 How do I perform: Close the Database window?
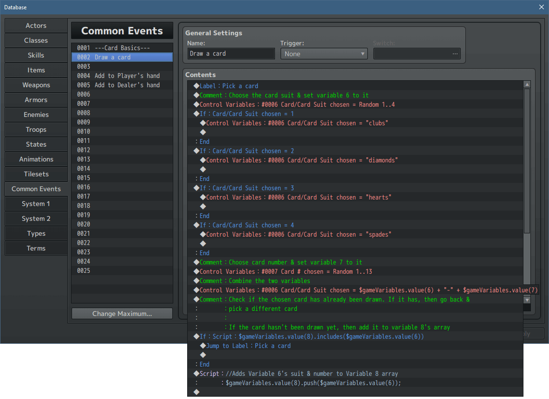click(541, 7)
